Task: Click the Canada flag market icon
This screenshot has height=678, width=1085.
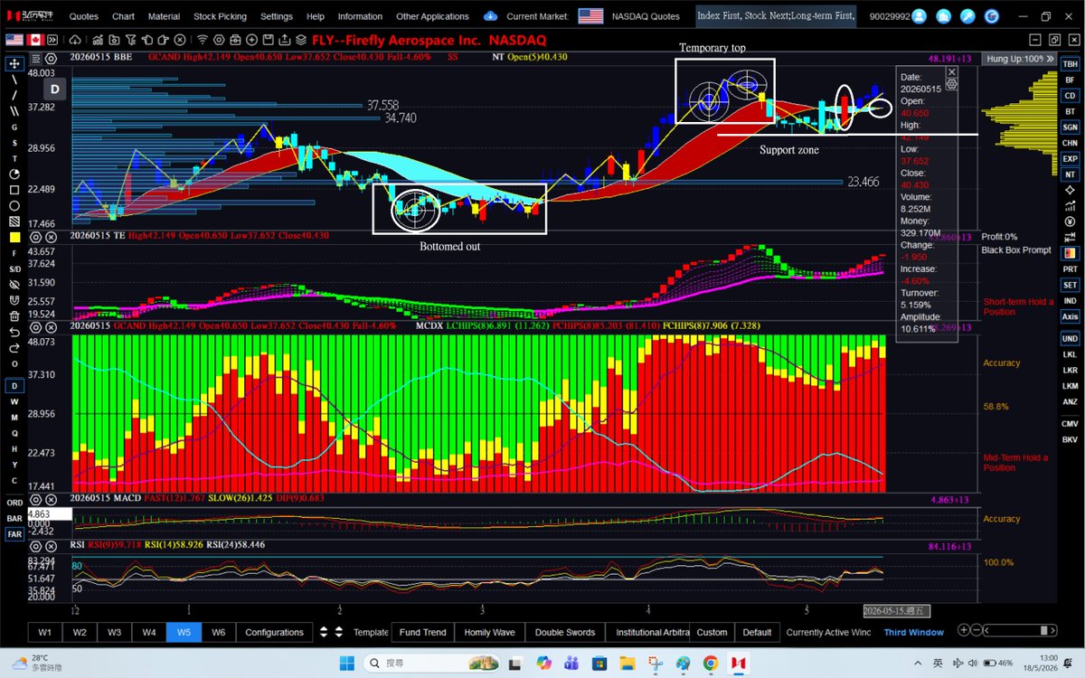Action: (35, 40)
